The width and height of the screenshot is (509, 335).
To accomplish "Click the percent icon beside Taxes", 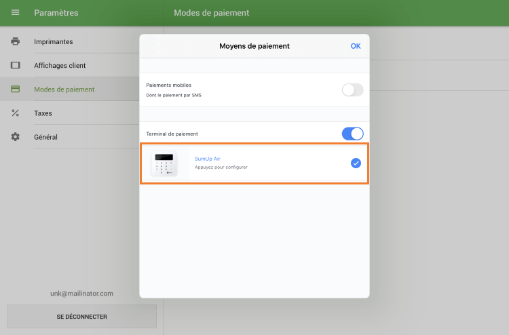I will tap(15, 113).
